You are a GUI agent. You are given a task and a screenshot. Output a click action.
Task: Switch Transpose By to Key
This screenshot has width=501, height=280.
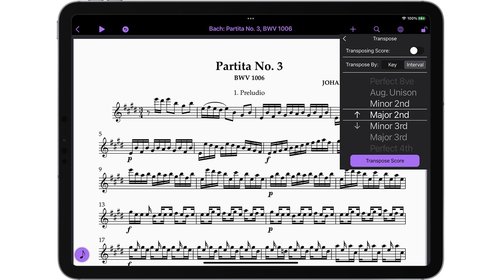(x=392, y=65)
